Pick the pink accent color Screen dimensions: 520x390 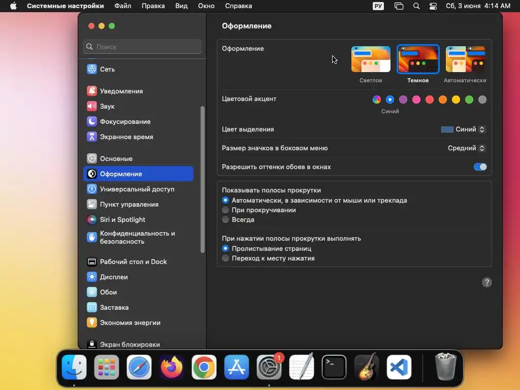click(416, 100)
